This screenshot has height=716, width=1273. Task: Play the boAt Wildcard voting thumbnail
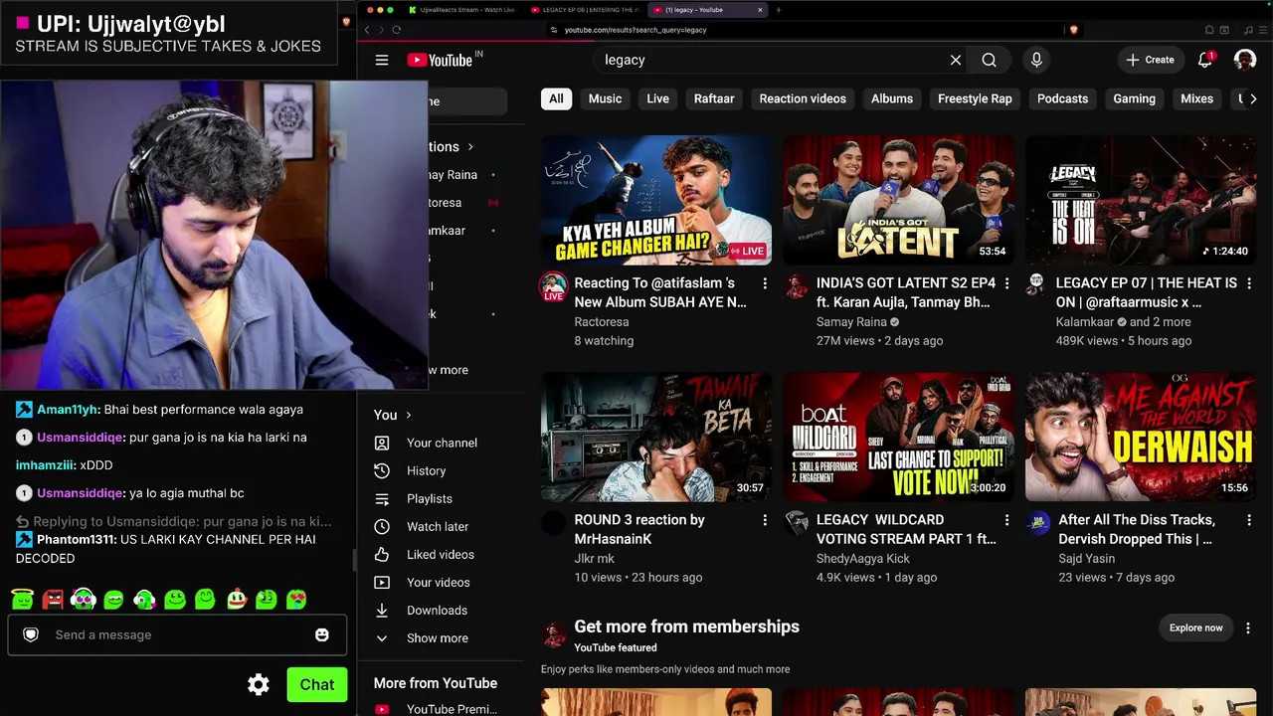point(898,437)
